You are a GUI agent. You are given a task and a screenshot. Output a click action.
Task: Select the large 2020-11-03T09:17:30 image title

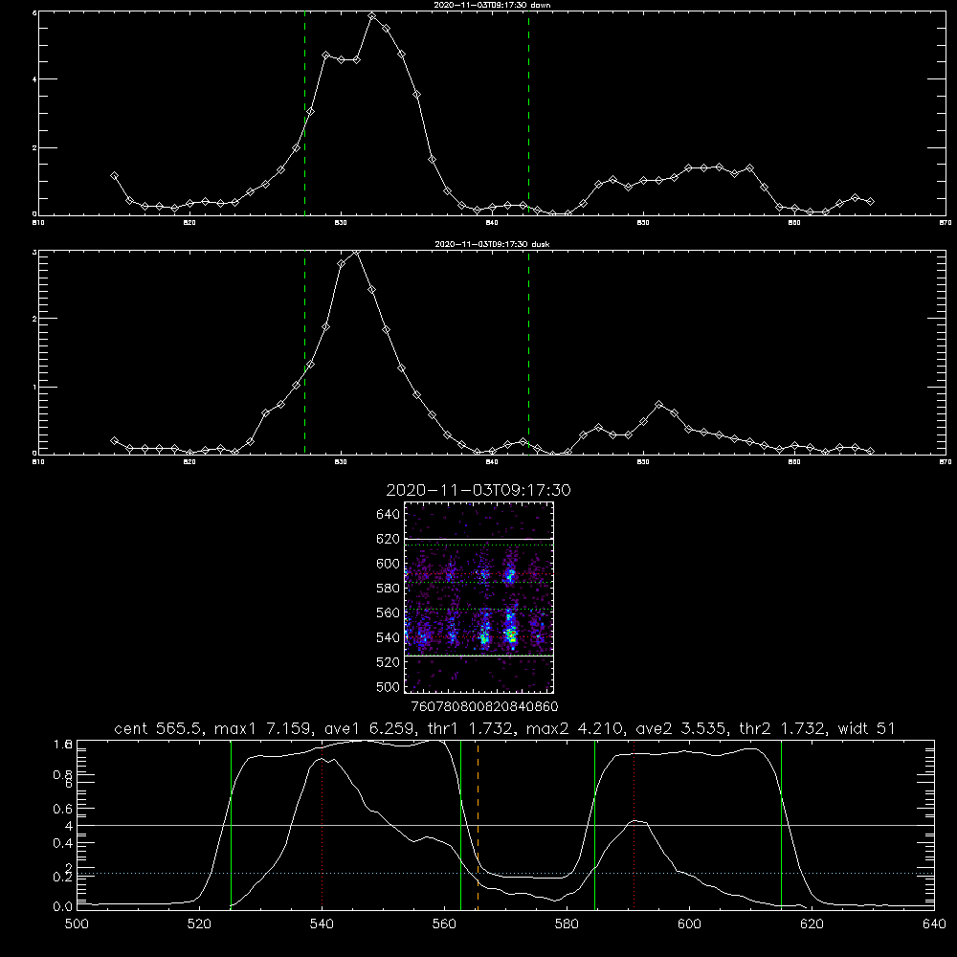pyautogui.click(x=478, y=490)
